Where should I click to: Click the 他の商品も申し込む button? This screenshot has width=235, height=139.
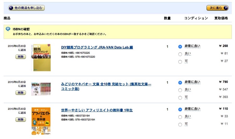(x=26, y=8)
